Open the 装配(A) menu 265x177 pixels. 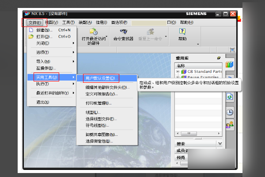[85, 23]
